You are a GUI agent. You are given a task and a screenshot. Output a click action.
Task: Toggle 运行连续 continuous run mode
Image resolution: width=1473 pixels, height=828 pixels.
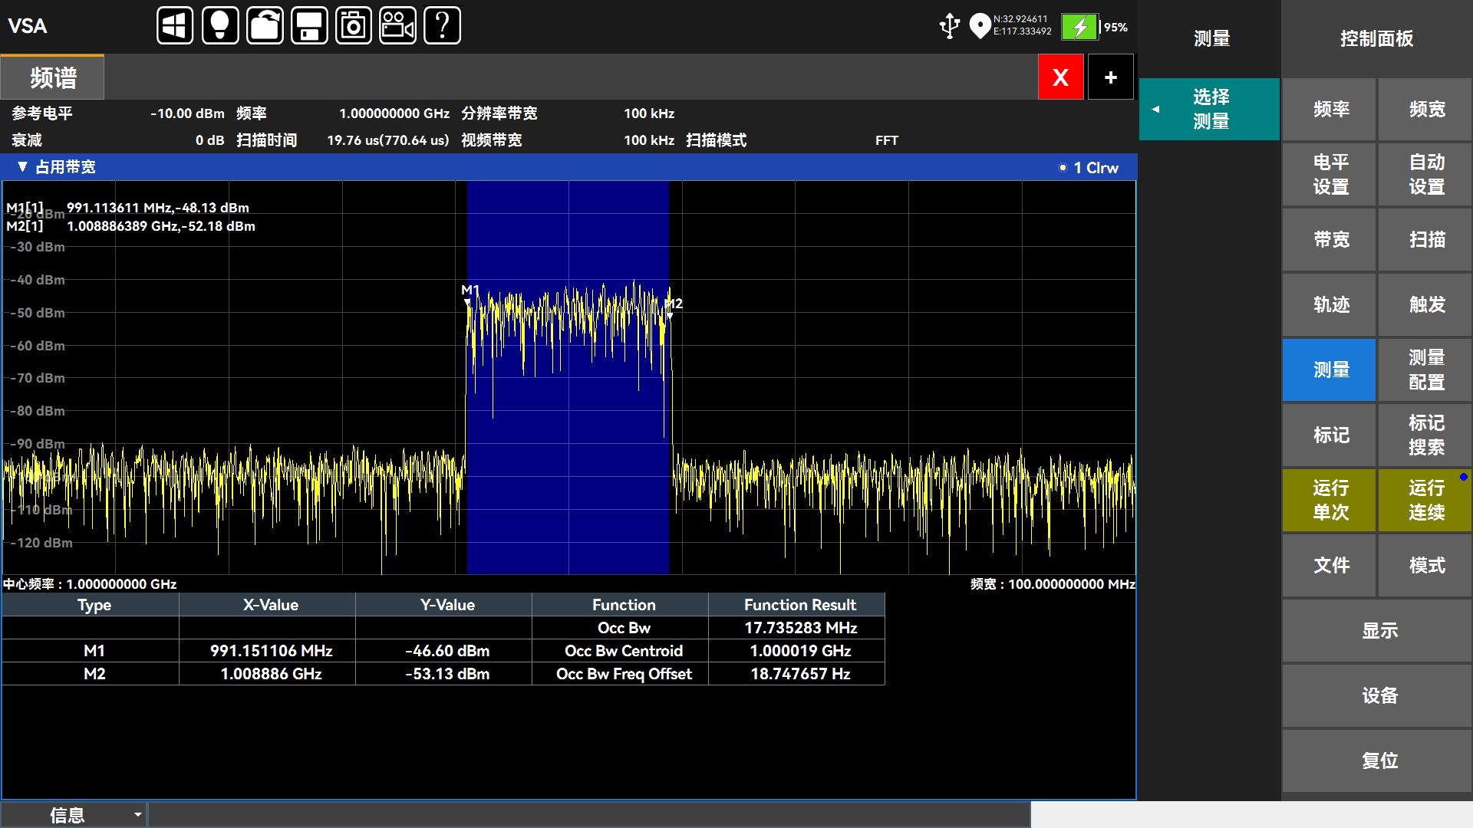click(1425, 500)
